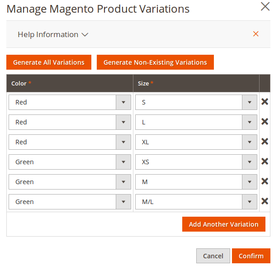Open Color dropdown in the L size row
The width and height of the screenshot is (279, 266).
70,122
